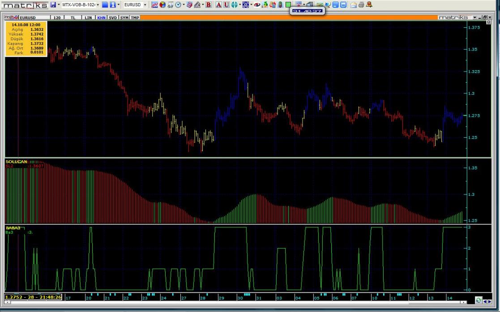The image size is (500, 312).
Task: Click the TL currency button
Action: click(x=72, y=17)
